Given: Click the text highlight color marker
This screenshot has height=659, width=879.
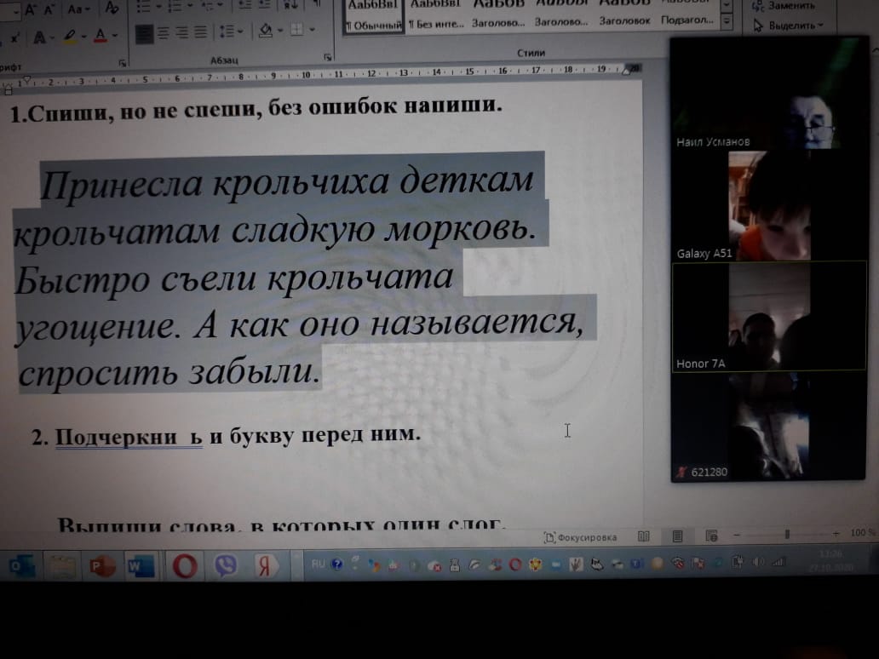Looking at the screenshot, I should tap(69, 36).
